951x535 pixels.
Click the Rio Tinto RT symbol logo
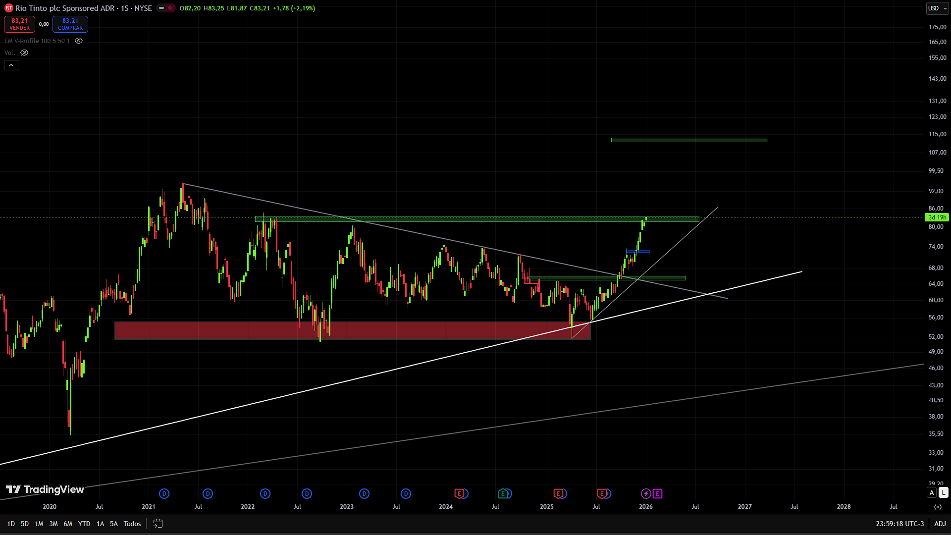point(8,8)
